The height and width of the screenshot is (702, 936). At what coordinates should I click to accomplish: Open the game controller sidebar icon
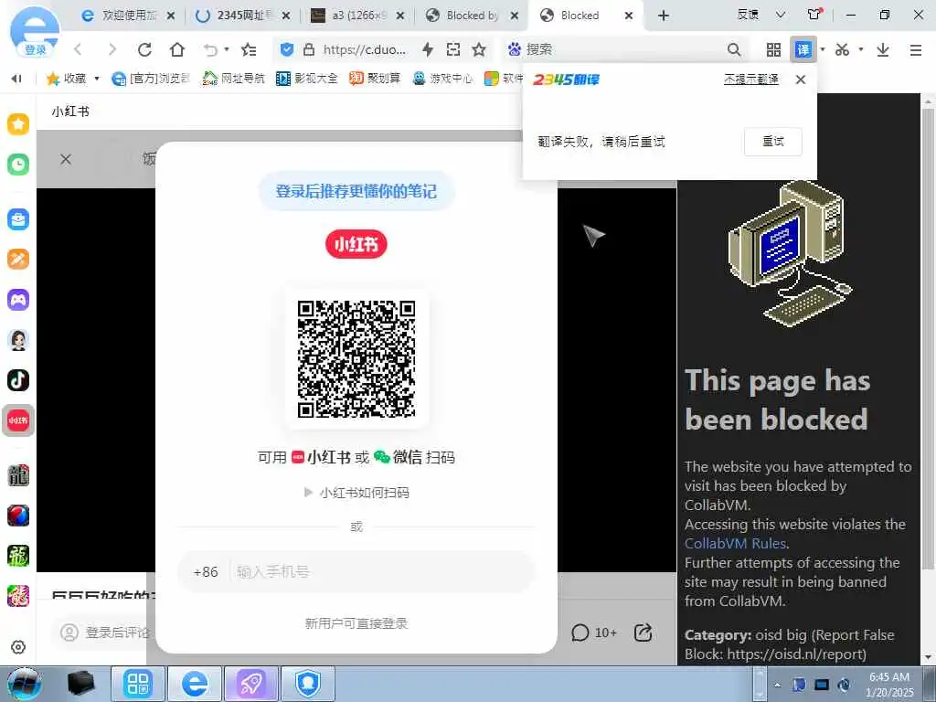click(x=18, y=299)
